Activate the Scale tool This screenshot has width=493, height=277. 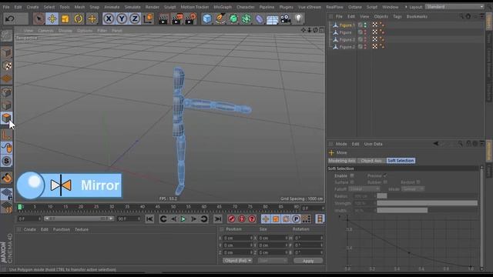[x=65, y=18]
